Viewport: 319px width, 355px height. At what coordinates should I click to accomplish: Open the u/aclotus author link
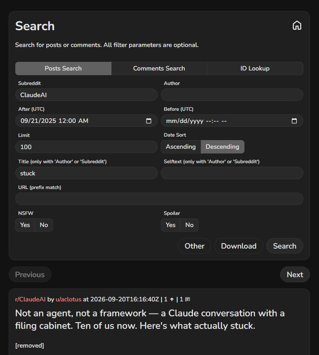(x=69, y=299)
